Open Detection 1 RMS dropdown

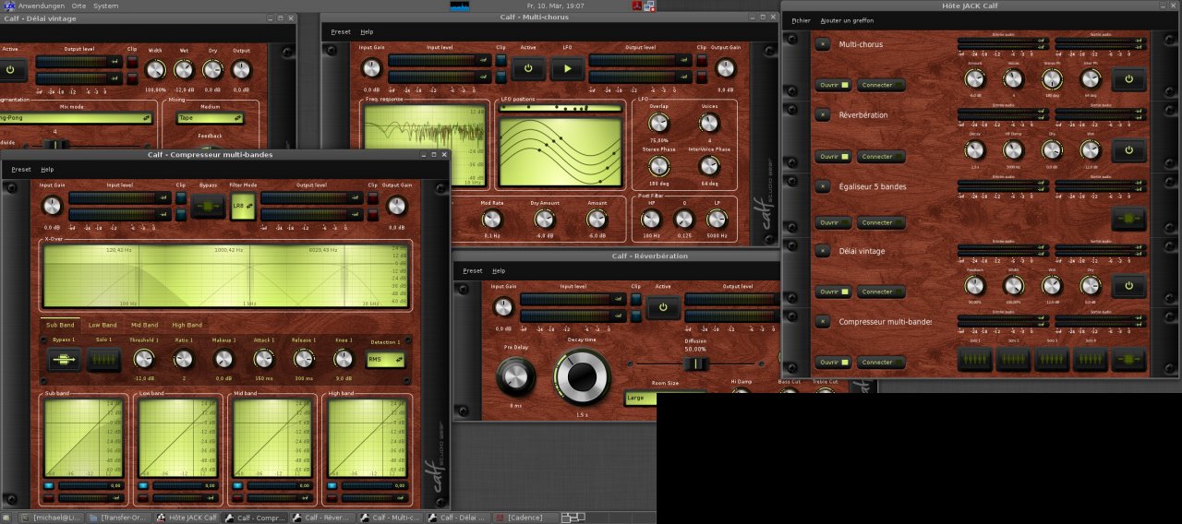pyautogui.click(x=386, y=361)
